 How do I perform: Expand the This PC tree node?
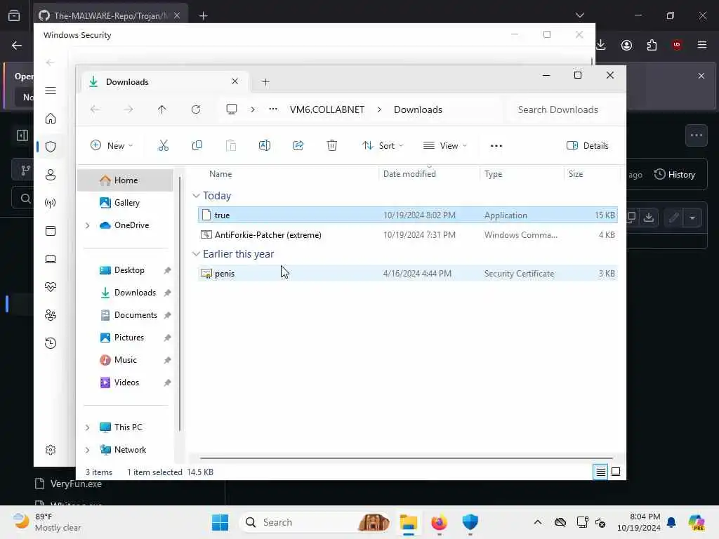point(87,427)
